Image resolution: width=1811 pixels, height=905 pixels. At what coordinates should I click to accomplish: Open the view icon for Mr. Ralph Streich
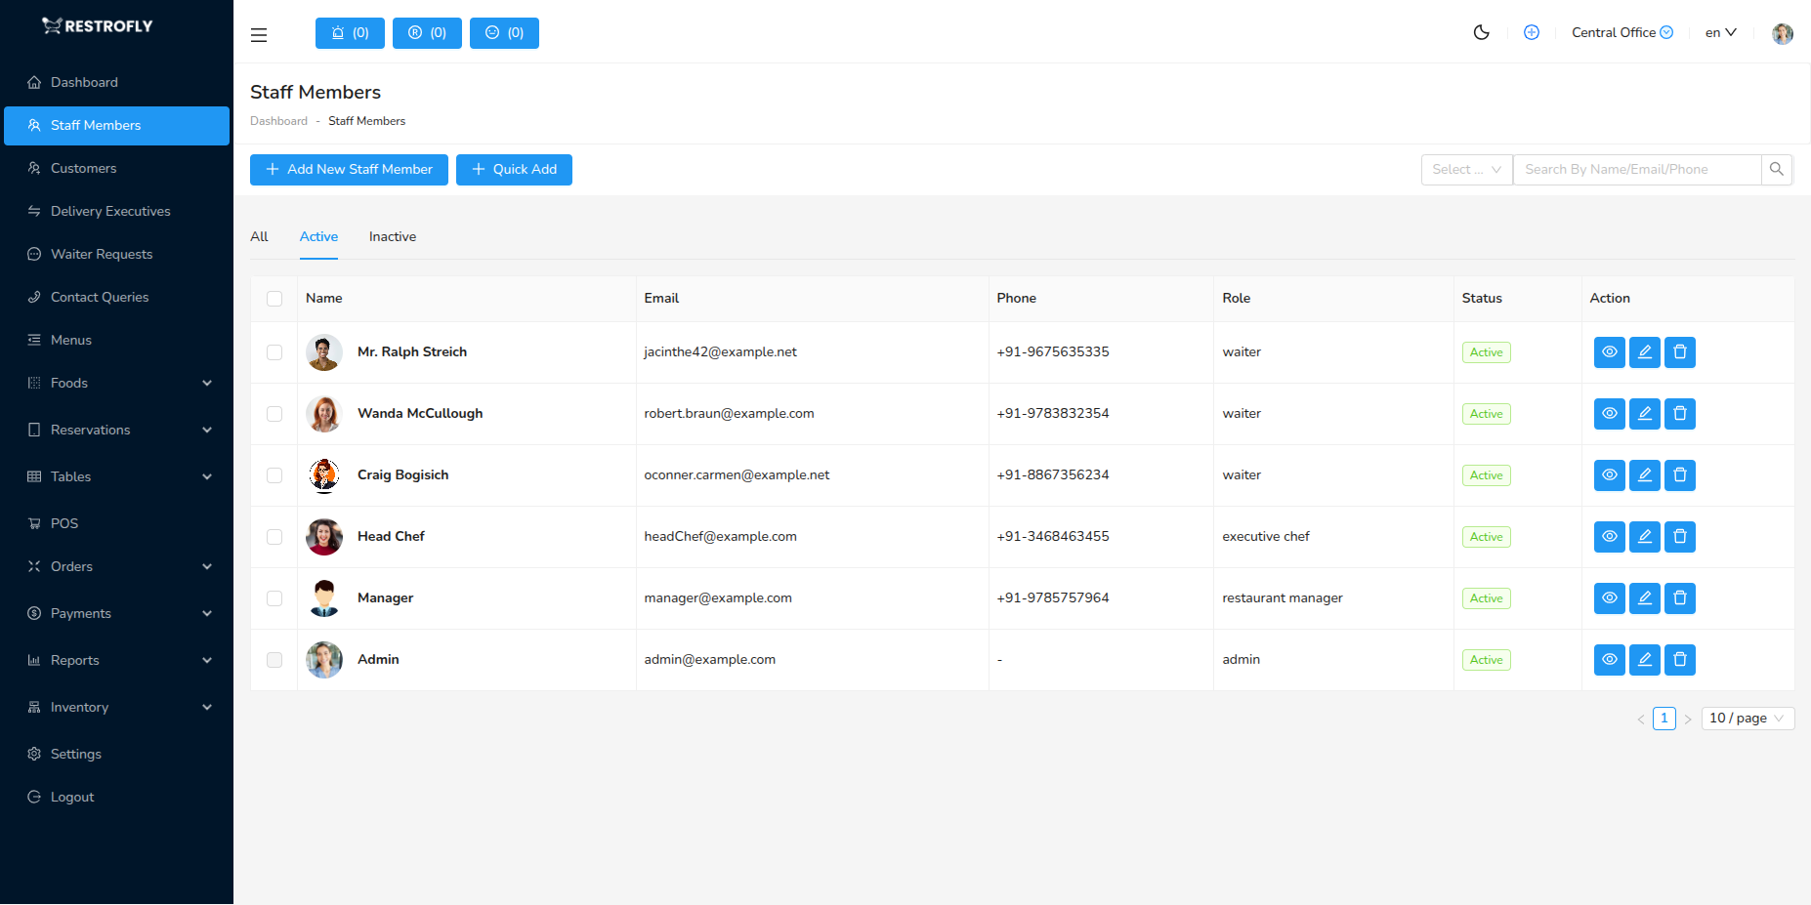(1609, 352)
